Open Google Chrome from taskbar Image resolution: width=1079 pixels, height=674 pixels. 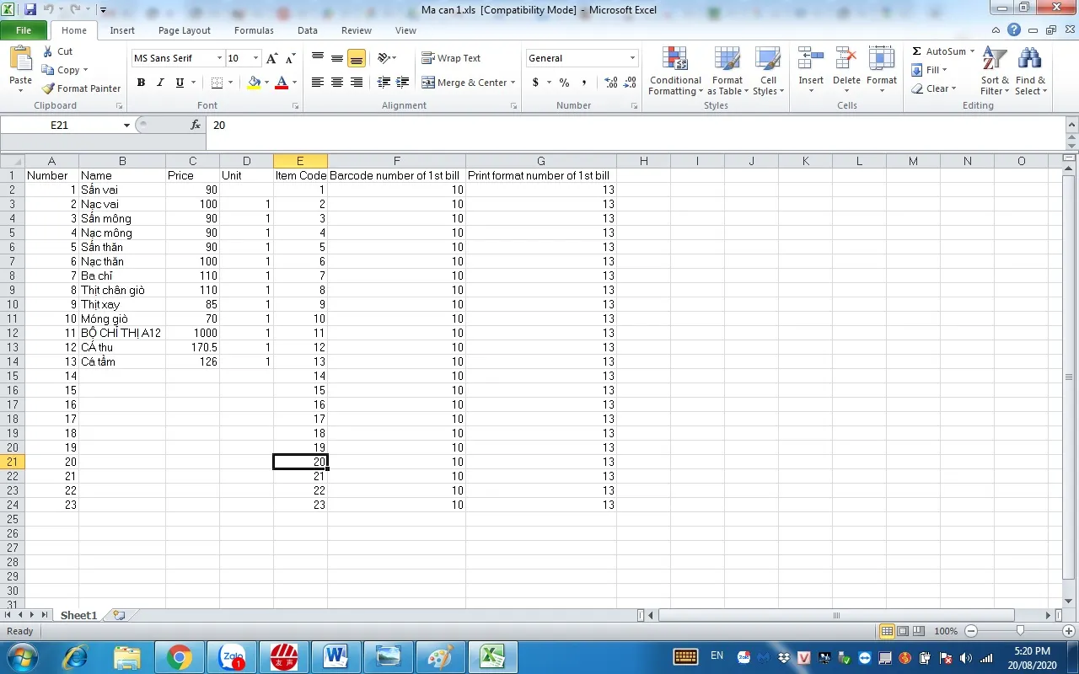point(179,657)
